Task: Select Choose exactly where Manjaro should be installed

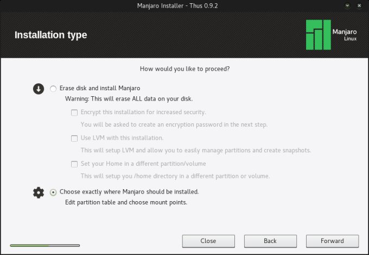Action: [53, 192]
